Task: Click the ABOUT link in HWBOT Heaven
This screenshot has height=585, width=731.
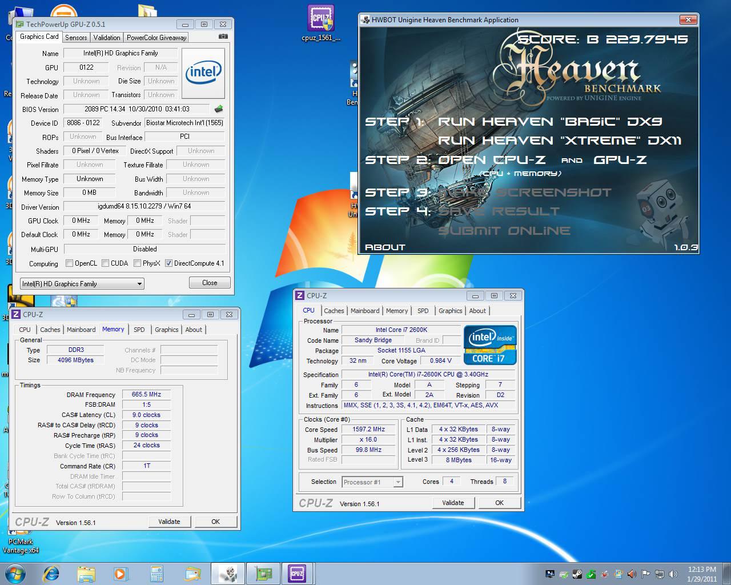Action: 385,247
